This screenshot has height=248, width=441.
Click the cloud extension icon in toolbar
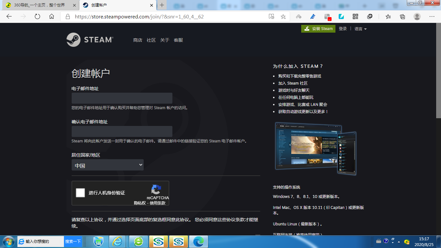[x=299, y=16]
